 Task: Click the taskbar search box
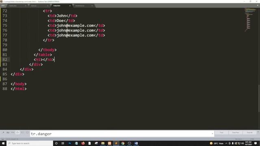[x=30, y=143]
